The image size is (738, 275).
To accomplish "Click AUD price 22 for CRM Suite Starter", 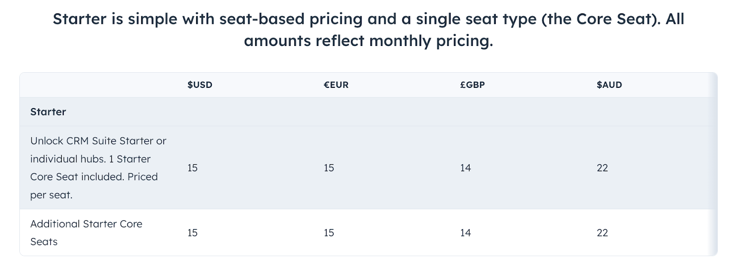I will [x=602, y=168].
